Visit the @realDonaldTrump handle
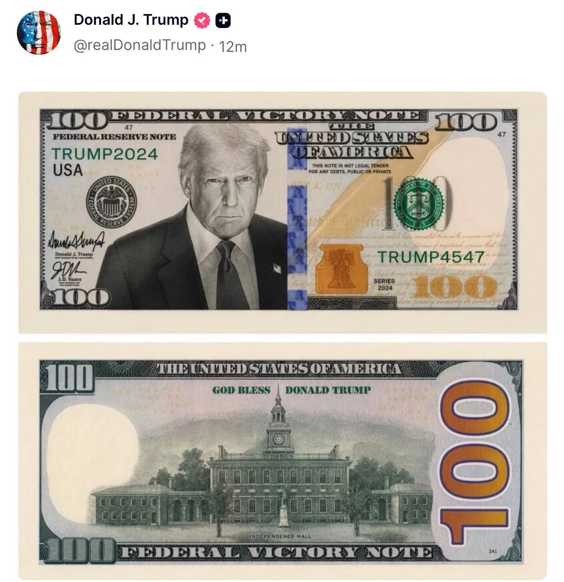Screen dimensions: 564x582 point(140,45)
